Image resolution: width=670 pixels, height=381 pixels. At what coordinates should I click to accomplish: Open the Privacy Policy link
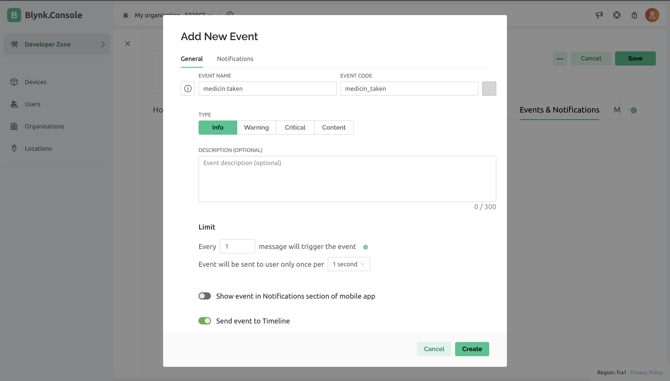coord(646,372)
